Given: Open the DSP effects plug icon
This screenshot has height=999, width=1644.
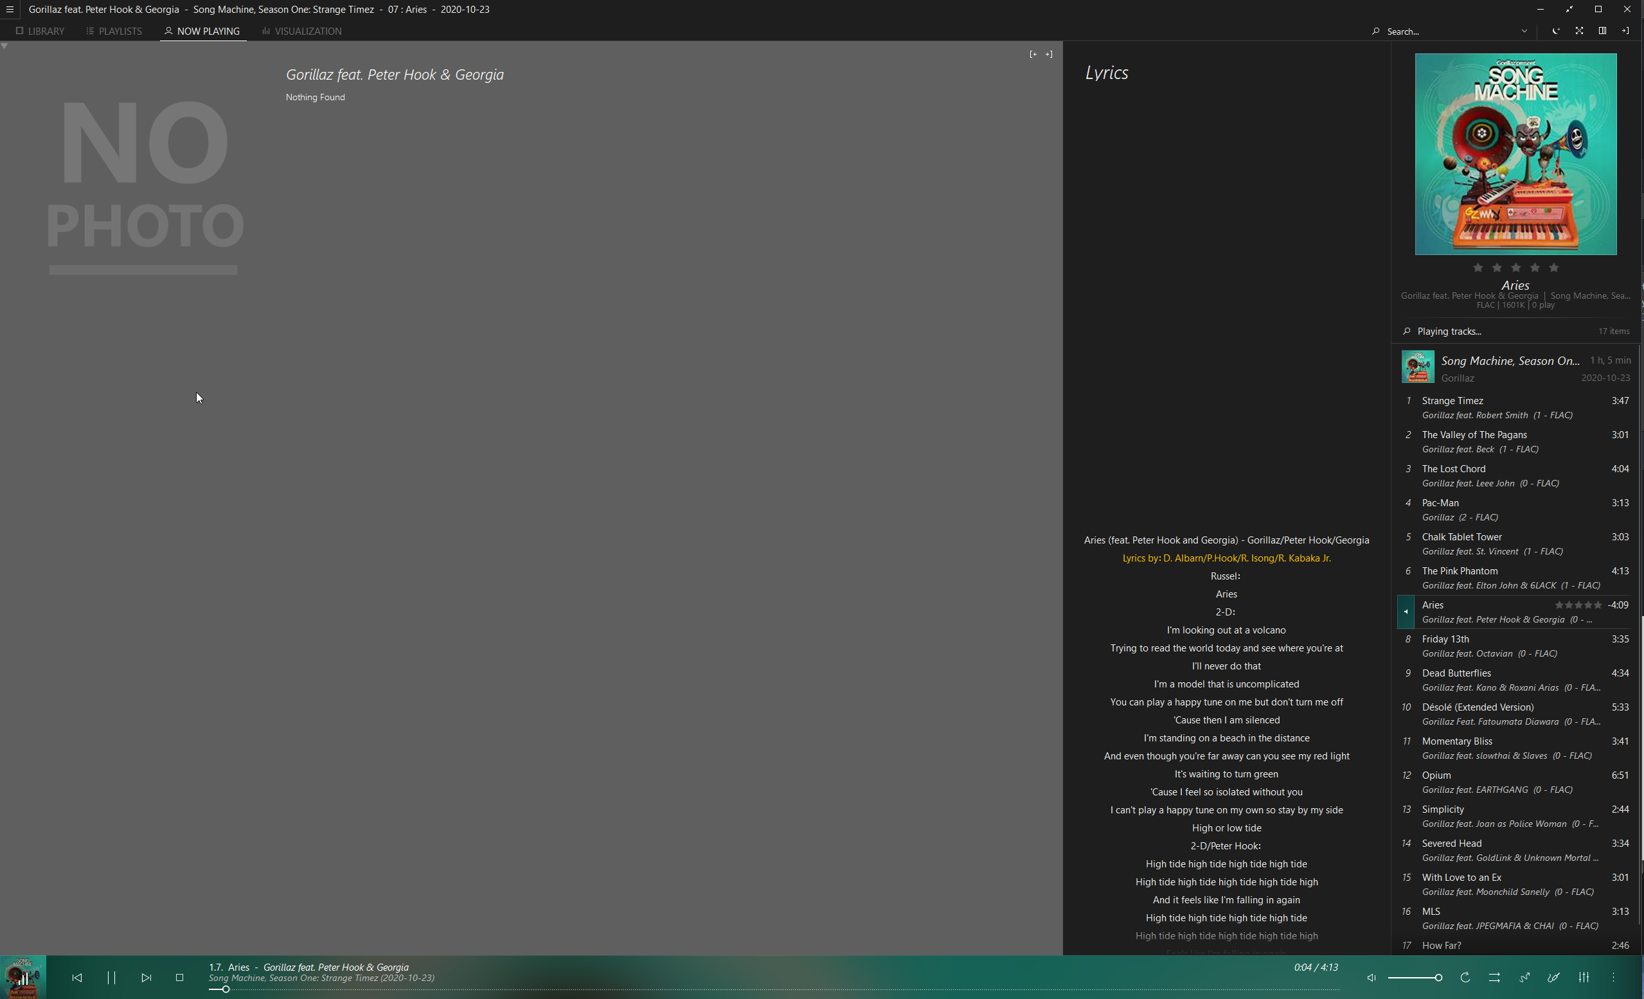Looking at the screenshot, I should 1554,978.
